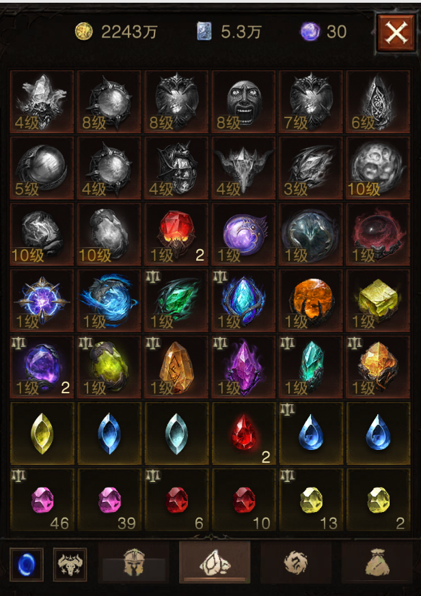Select the pink gem stack of 46

point(42,500)
